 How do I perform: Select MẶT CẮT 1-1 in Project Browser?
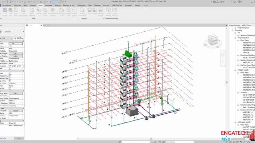tap(248, 112)
